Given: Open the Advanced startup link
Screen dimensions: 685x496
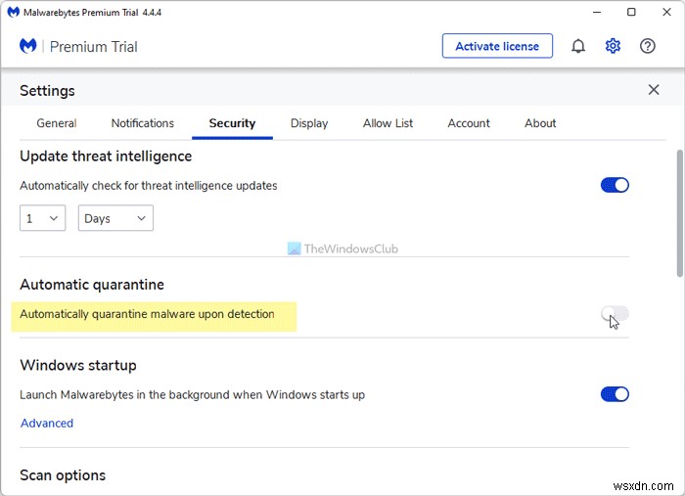Looking at the screenshot, I should click(x=47, y=423).
